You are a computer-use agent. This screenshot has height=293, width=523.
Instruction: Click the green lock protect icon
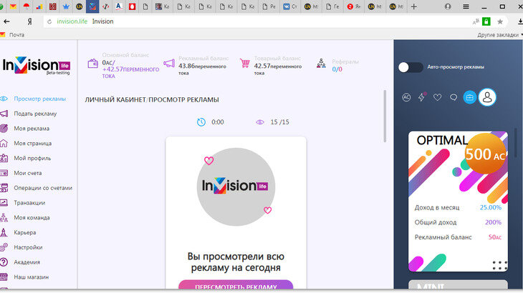486,21
